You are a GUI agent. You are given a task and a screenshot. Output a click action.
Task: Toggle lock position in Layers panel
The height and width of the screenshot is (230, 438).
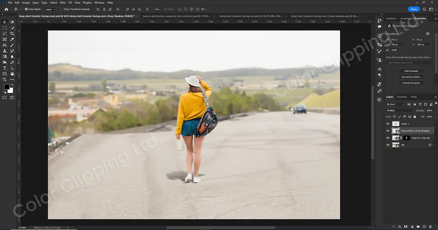(x=405, y=116)
